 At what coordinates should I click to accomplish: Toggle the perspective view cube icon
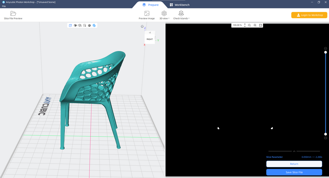click(70, 26)
